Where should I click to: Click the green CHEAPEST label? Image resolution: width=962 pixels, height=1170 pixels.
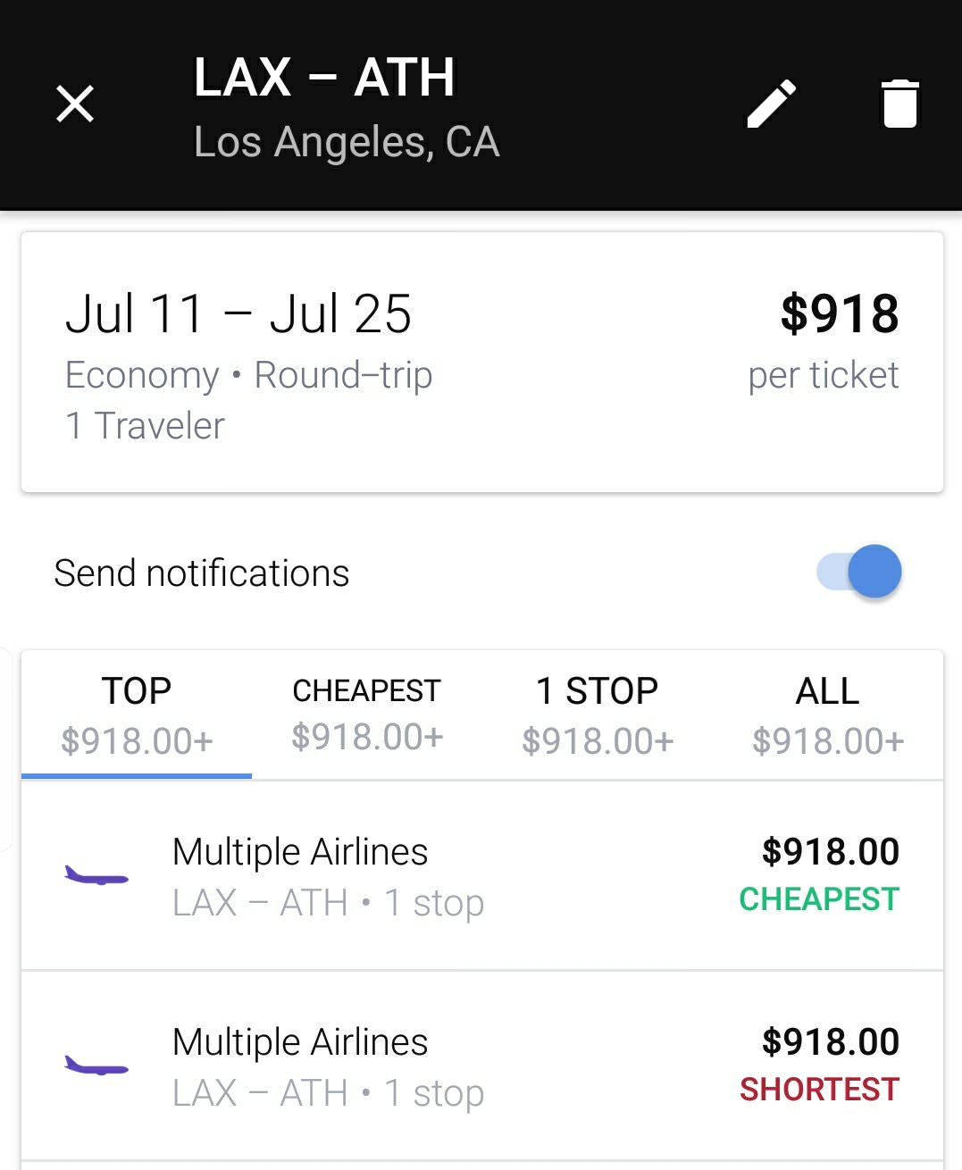(819, 899)
